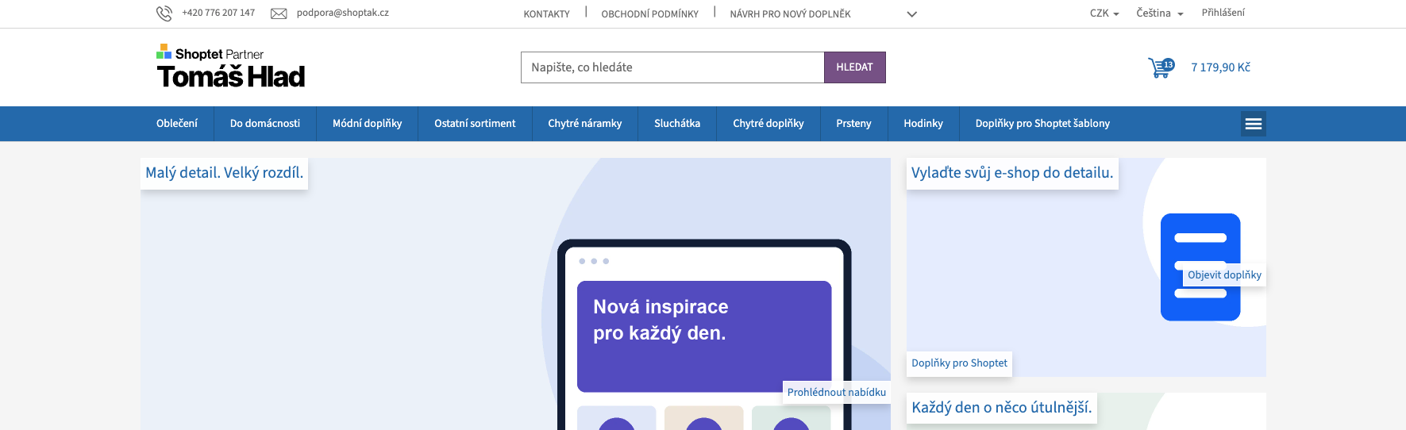Open the CZK currency dropdown
Viewport: 1406px width, 430px height.
(x=1104, y=13)
